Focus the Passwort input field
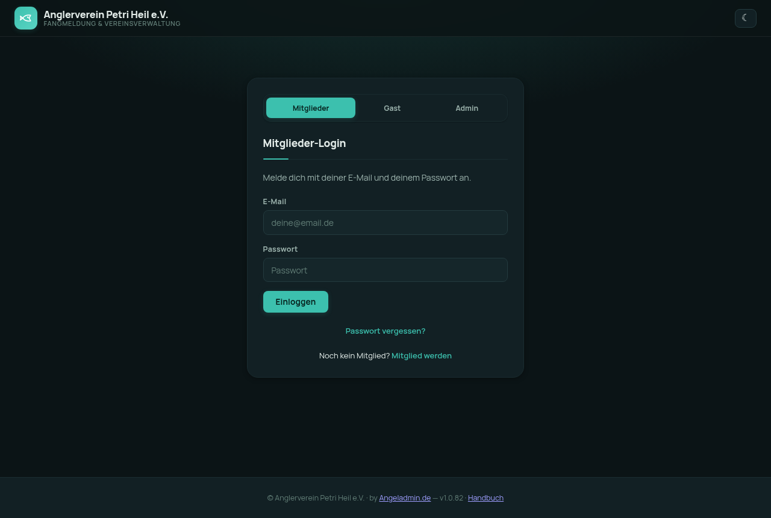Viewport: 771px width, 518px height. click(x=385, y=270)
